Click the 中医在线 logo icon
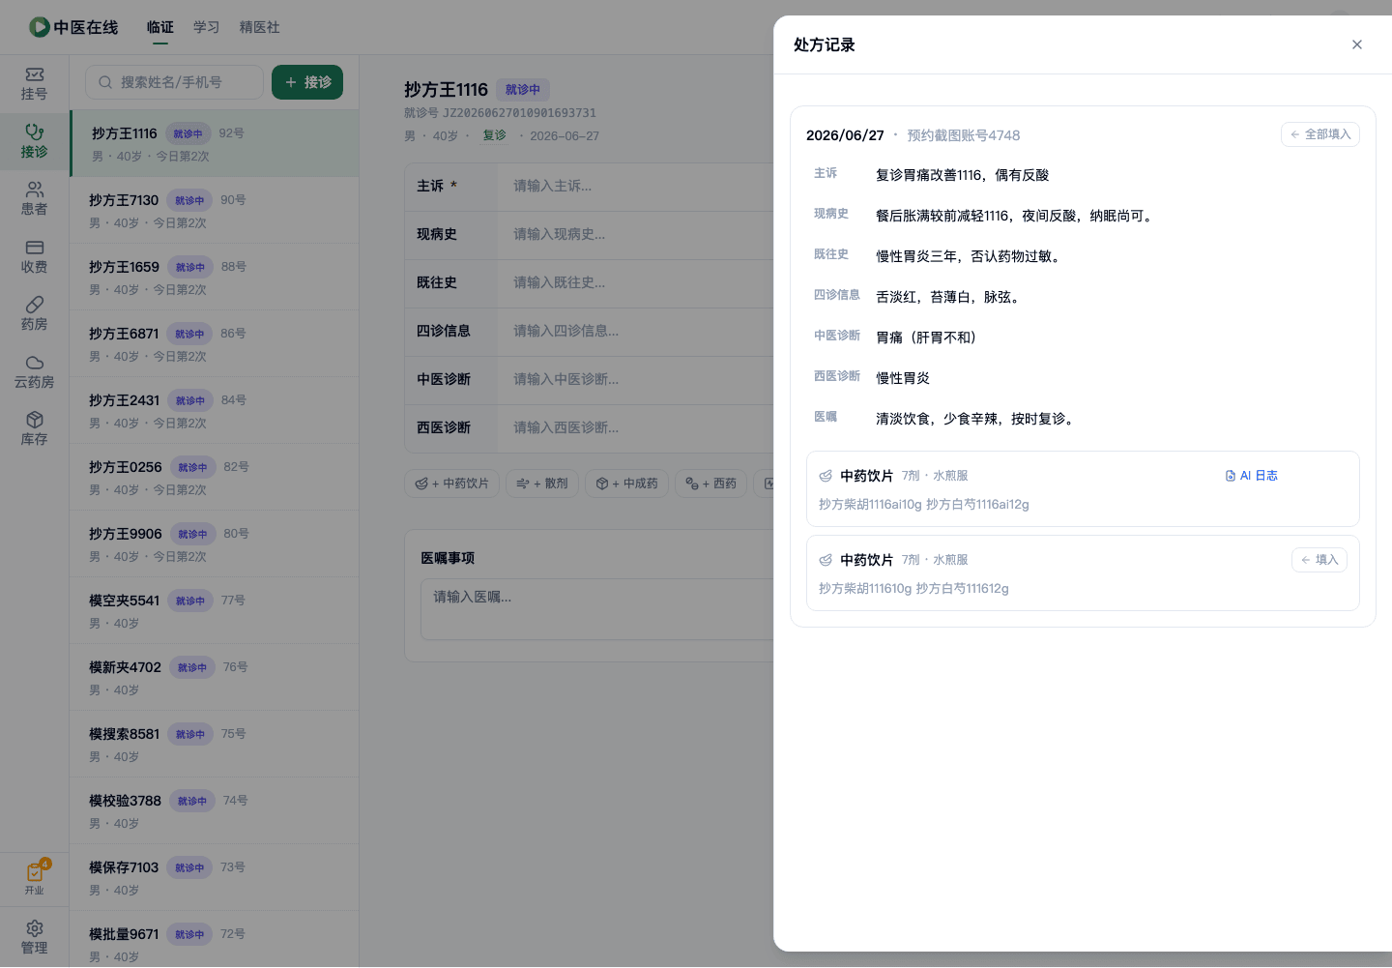This screenshot has width=1392, height=968. (40, 27)
